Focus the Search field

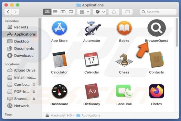[158, 12]
